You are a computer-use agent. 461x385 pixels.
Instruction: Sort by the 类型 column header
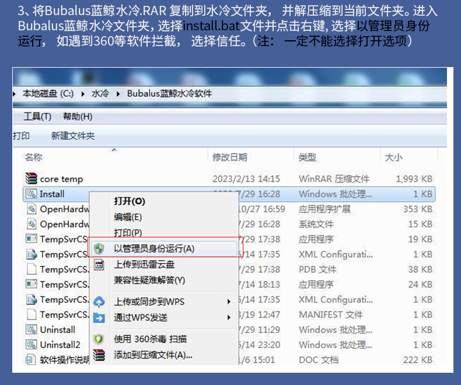pos(307,157)
